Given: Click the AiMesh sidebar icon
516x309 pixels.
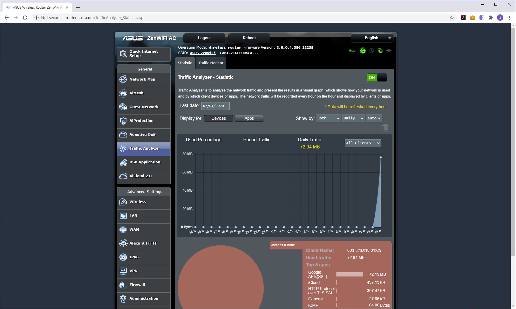Looking at the screenshot, I should [123, 93].
